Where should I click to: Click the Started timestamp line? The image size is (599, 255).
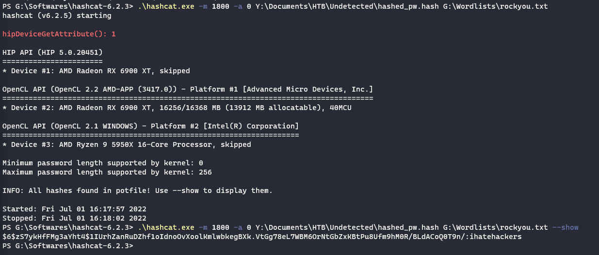click(x=74, y=209)
